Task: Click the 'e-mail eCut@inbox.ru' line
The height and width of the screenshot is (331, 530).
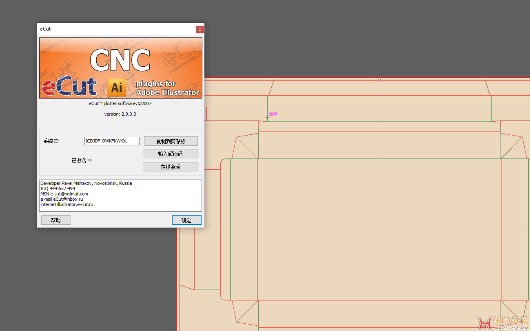Action: [x=62, y=199]
